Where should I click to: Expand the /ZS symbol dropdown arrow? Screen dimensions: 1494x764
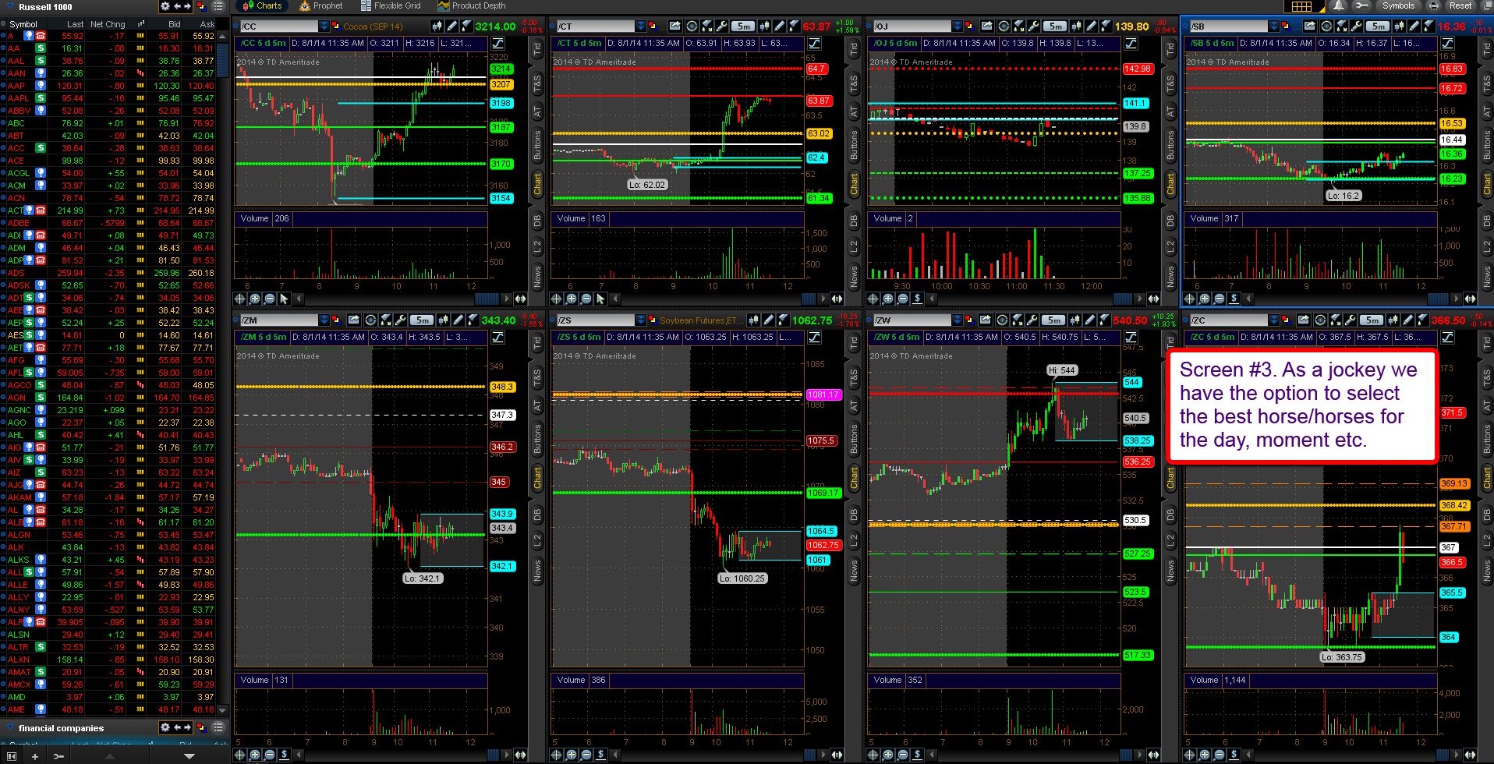click(640, 320)
